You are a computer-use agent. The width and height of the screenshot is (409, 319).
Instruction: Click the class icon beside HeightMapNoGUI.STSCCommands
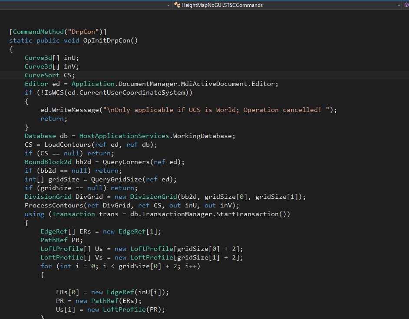[177, 5]
